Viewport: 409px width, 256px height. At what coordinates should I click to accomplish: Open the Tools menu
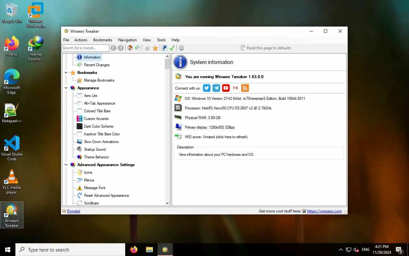click(161, 40)
